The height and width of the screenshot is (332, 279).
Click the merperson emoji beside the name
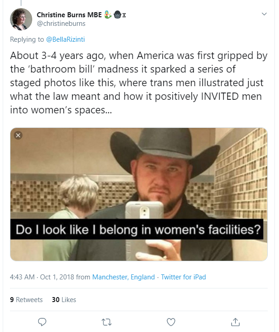(x=108, y=15)
